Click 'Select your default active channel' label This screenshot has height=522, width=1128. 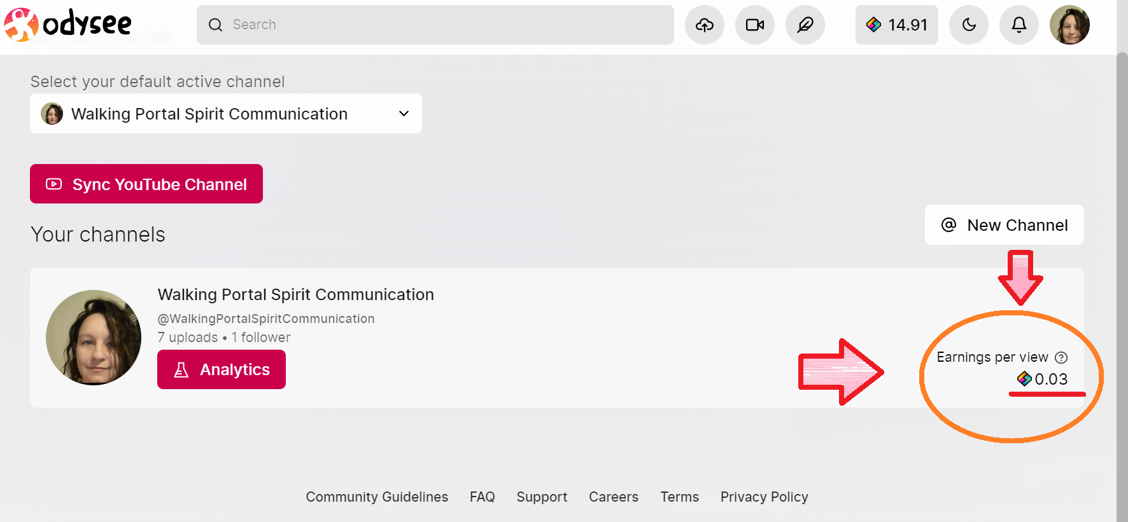point(158,81)
